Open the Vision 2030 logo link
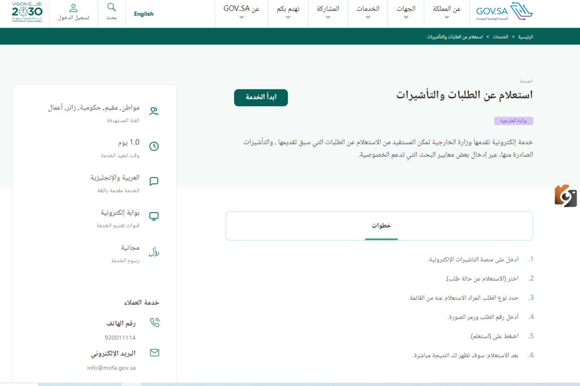580x386 pixels. pos(27,12)
